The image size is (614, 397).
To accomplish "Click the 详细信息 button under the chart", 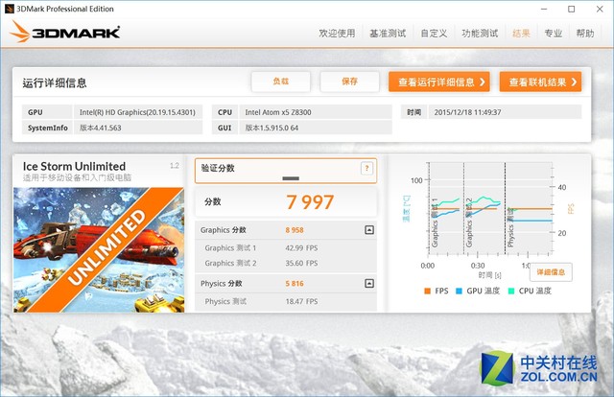I will tap(551, 272).
